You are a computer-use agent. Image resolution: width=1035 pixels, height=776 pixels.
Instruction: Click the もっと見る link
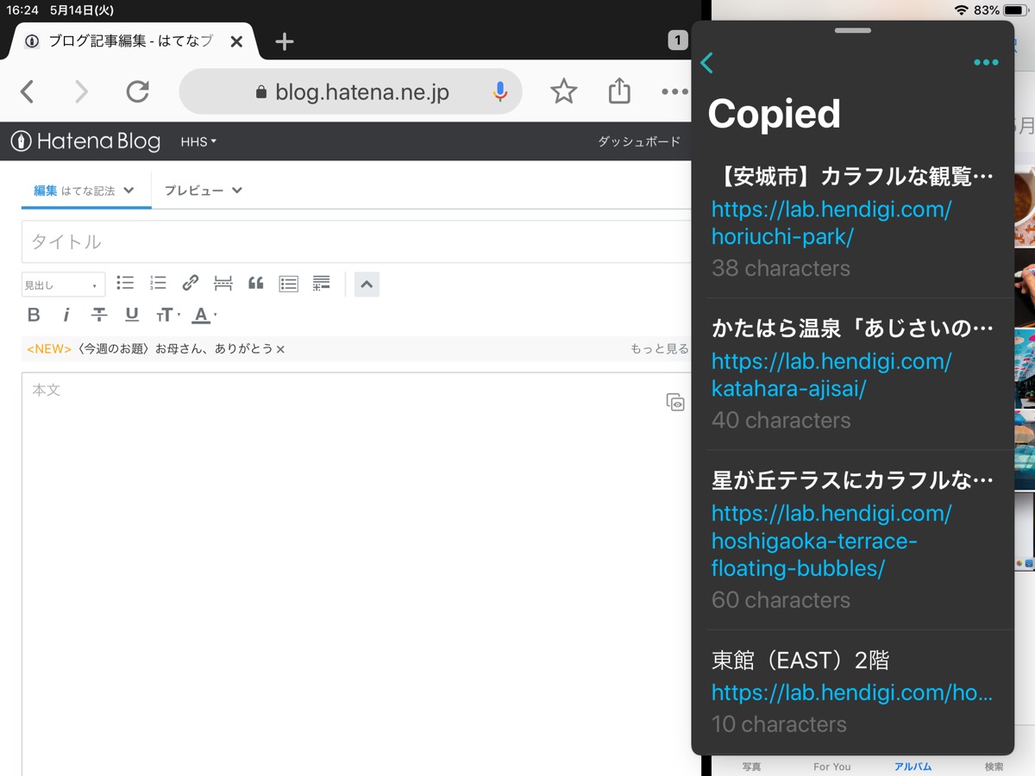(659, 349)
